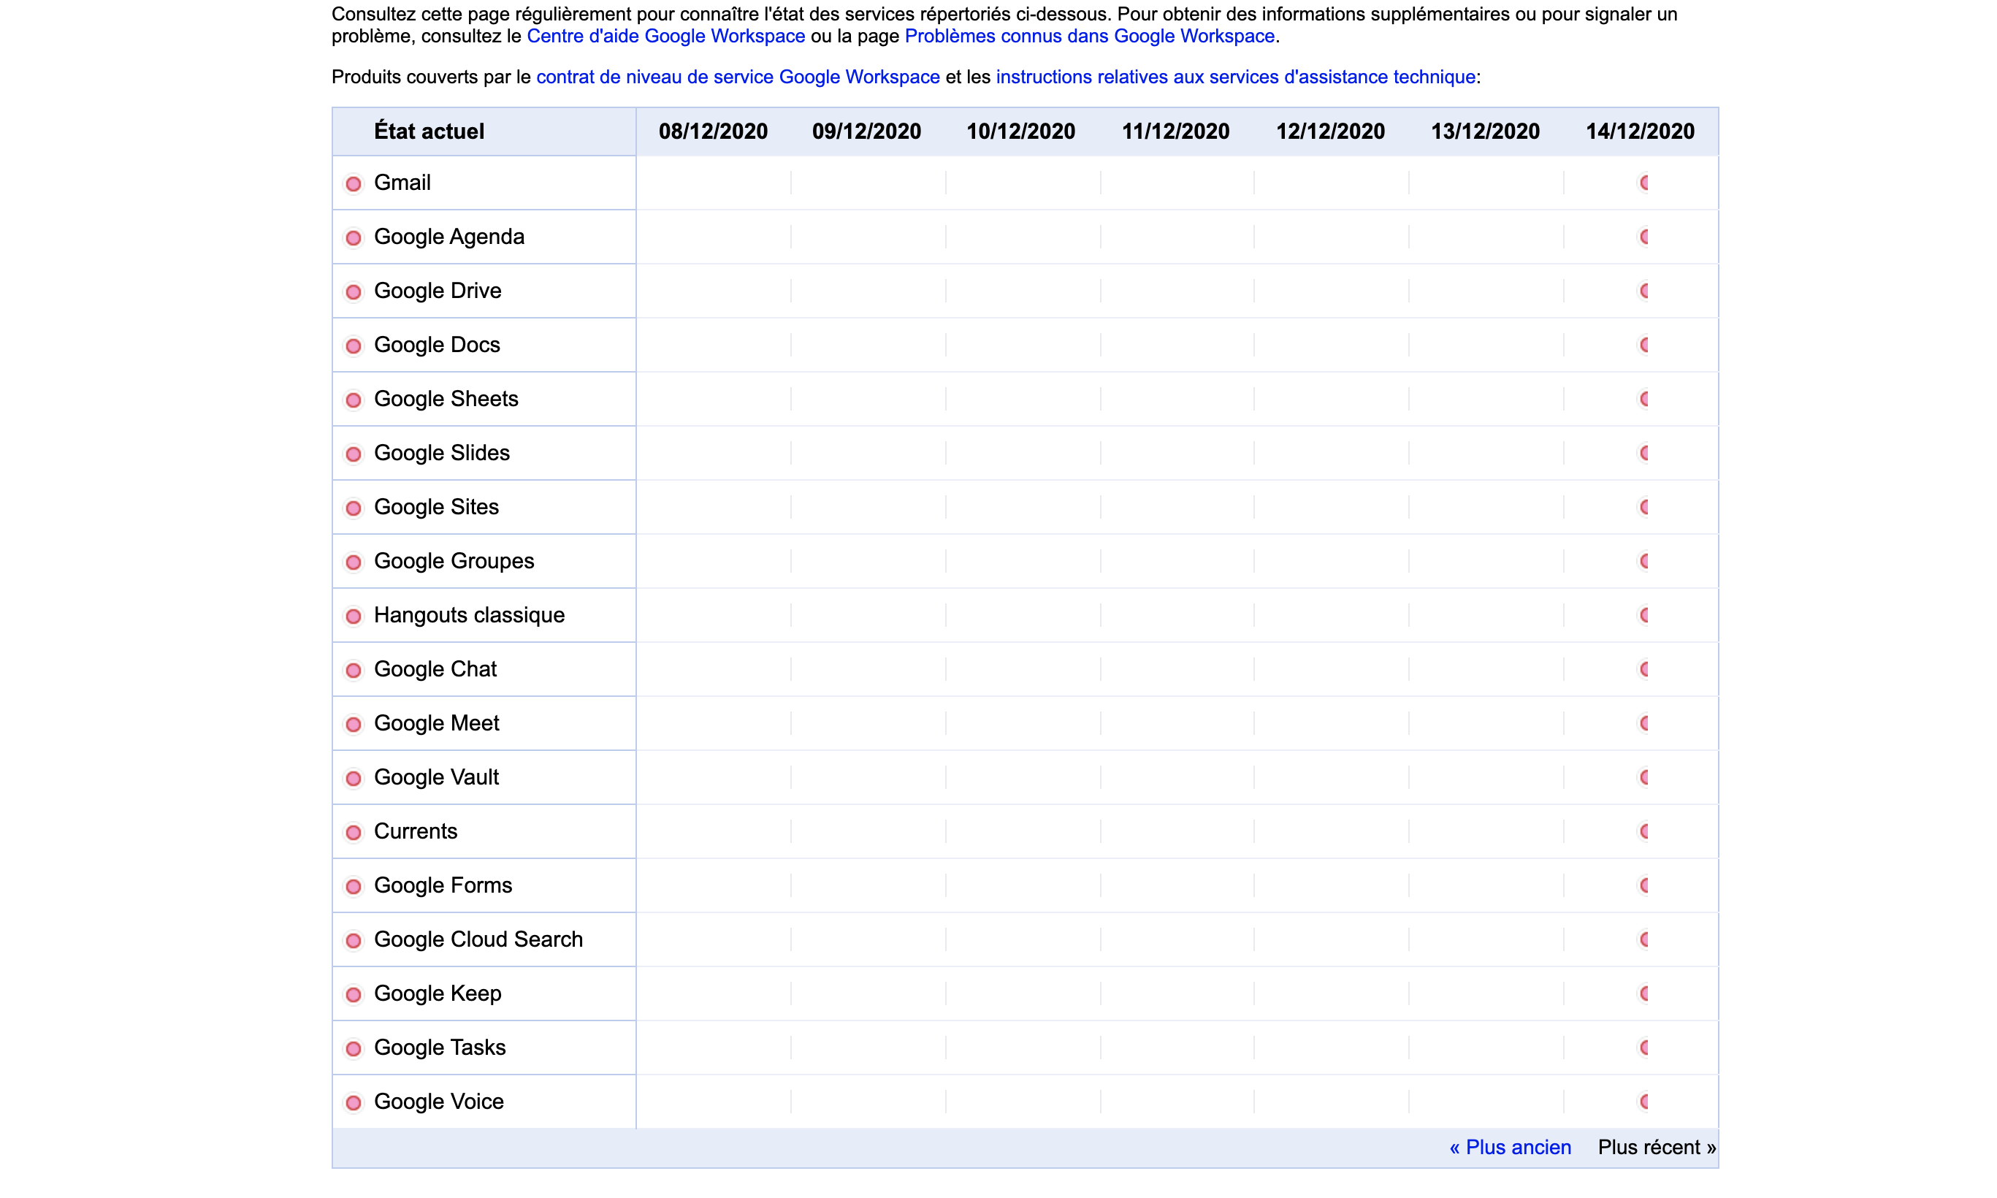The image size is (1997, 1198).
Task: Open the 14/12/2020 incident marker for Google Slides
Action: (1643, 454)
